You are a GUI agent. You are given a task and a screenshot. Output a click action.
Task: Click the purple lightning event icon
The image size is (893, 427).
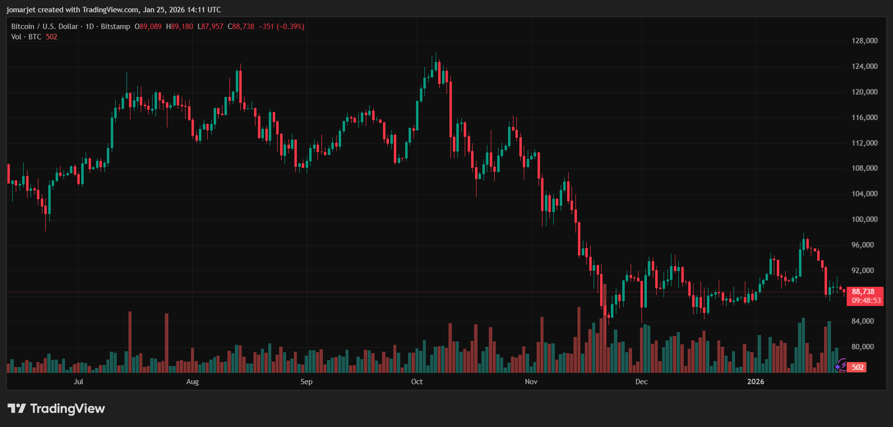[841, 366]
